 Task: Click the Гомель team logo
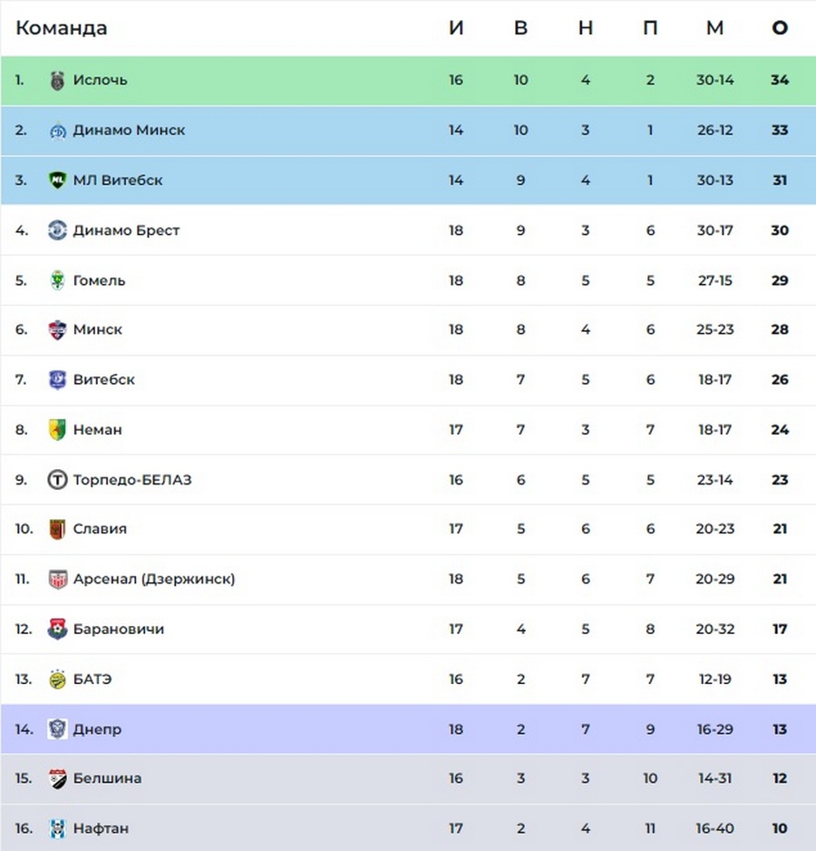point(57,280)
